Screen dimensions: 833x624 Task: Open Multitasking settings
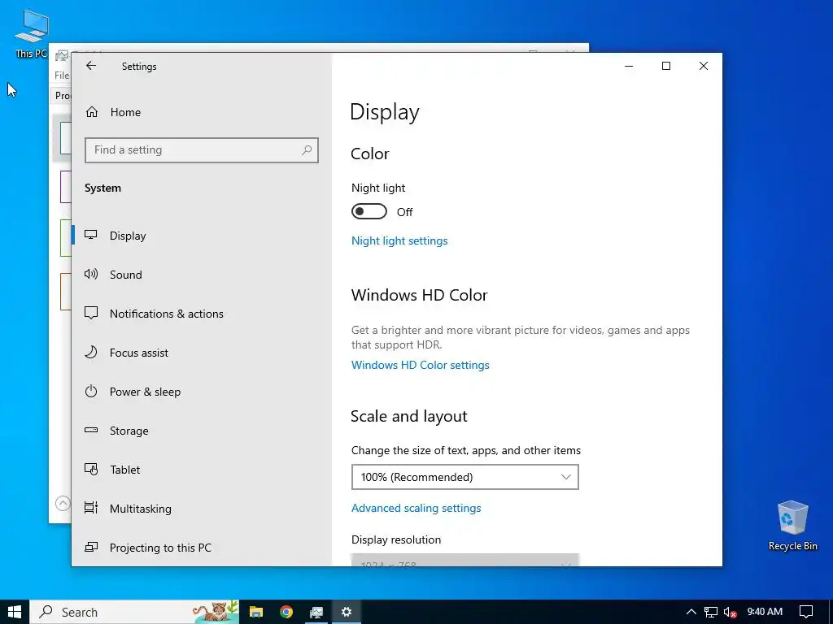202,509
